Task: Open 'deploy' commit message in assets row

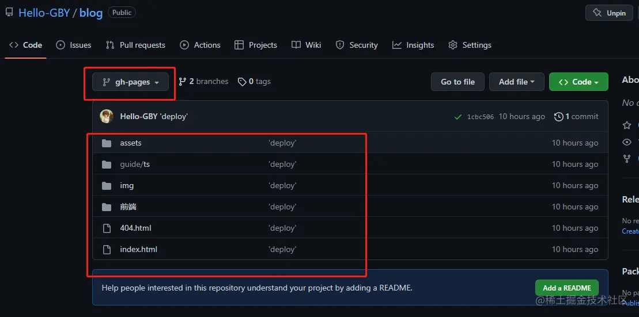Action: click(x=282, y=143)
